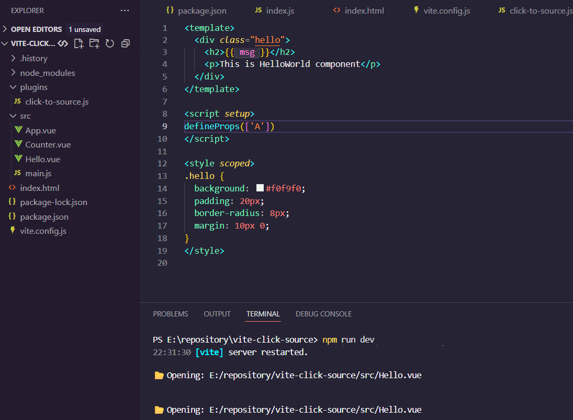The height and width of the screenshot is (420, 573).
Task: Click the New Folder icon in explorer header
Action: coord(94,43)
